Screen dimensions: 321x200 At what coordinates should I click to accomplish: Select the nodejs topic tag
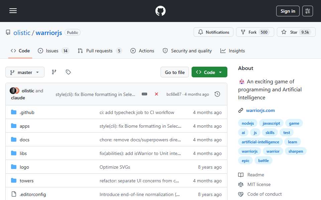[x=248, y=123]
